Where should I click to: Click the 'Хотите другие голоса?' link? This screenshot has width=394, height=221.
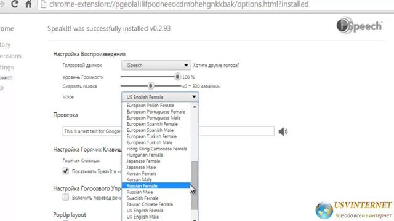216,66
